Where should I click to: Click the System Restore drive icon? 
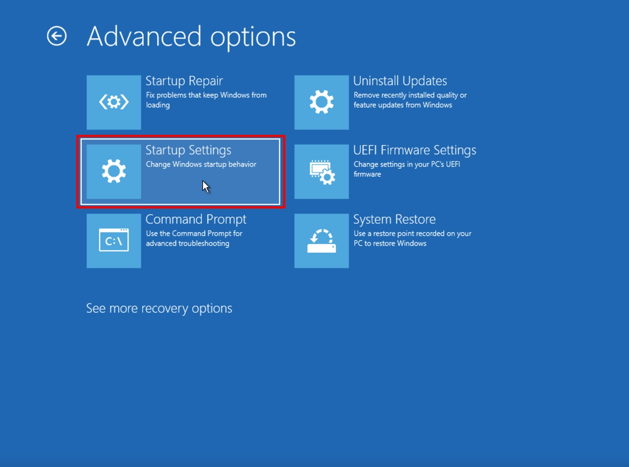(x=321, y=240)
